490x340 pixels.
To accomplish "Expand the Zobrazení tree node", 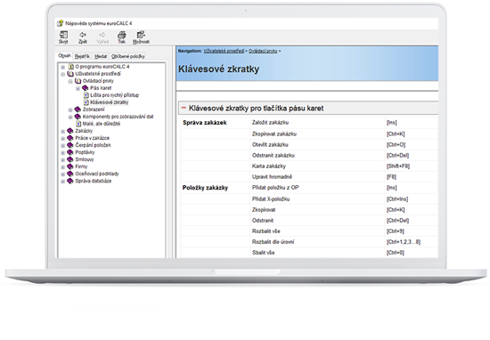I will tap(70, 109).
